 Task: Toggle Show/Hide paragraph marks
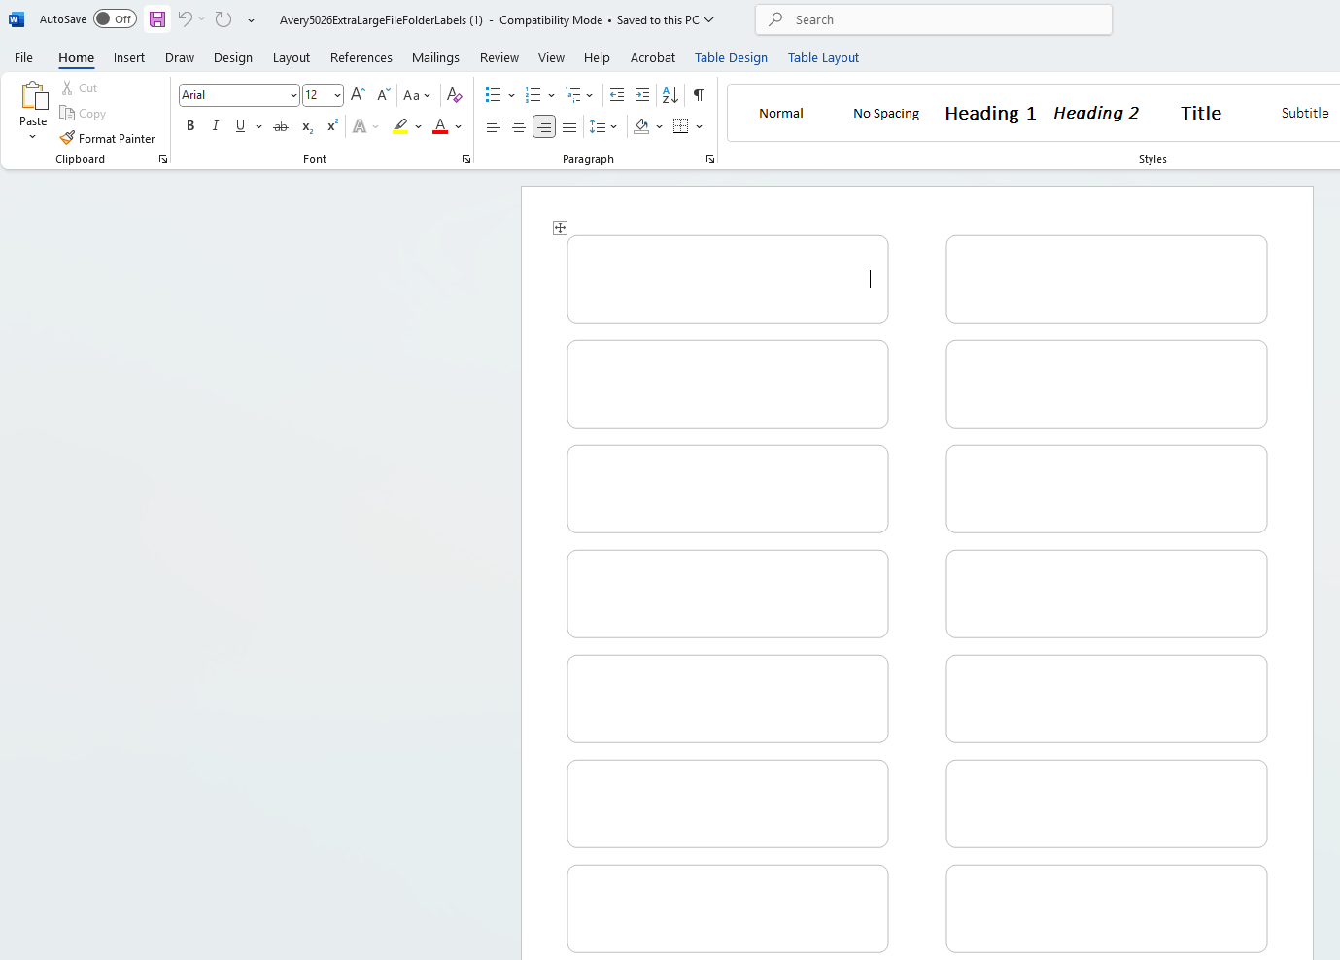pos(699,94)
